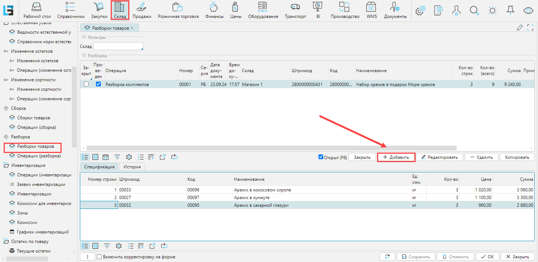The image size is (538, 262).
Task: Open the Транспорт truck section
Action: click(295, 10)
